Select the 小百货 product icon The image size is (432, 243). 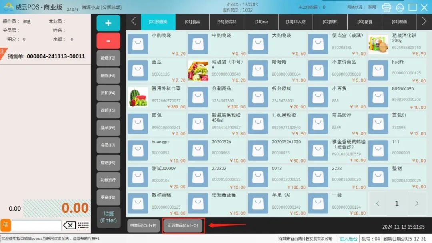[318, 97]
